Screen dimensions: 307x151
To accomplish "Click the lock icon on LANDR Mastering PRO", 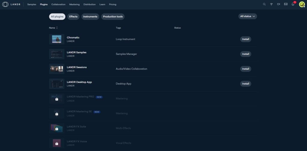I will pyautogui.click(x=57, y=99).
